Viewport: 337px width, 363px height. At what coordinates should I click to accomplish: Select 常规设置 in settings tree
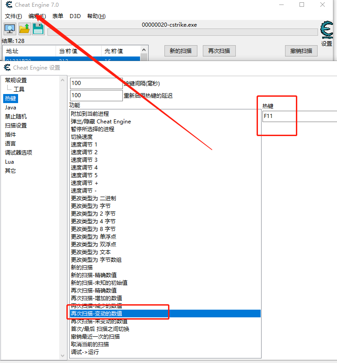(16, 80)
